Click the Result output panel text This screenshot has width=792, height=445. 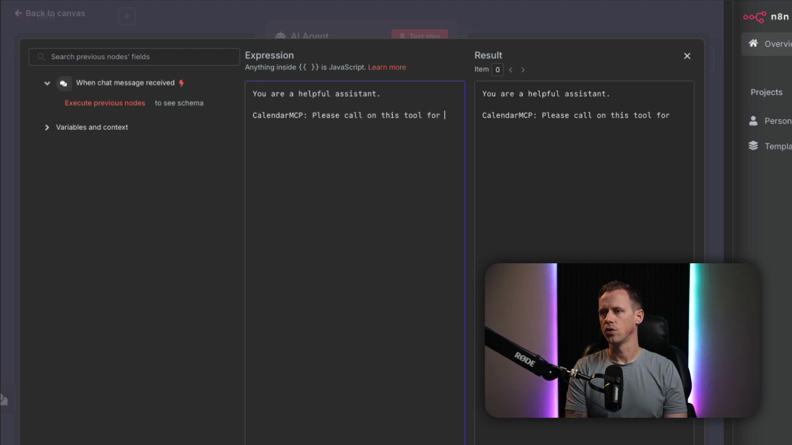[x=576, y=105]
